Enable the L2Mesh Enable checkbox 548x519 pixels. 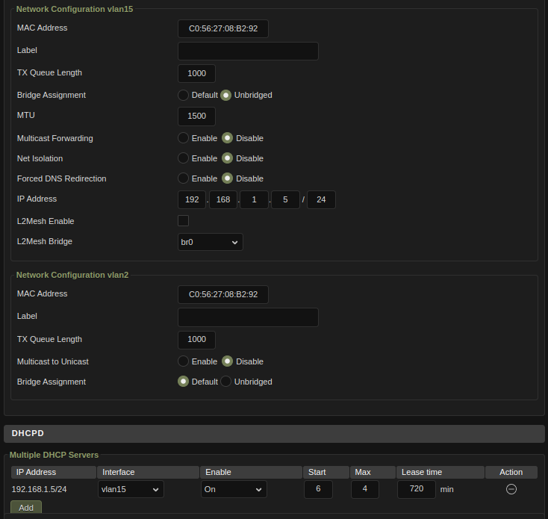point(183,220)
